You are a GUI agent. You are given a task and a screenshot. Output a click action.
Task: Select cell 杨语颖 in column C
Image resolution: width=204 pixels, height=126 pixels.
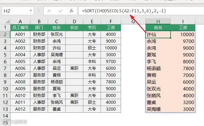(57, 82)
